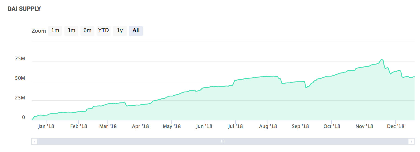This screenshot has height=152, width=420.
Task: Click the Apr '18 axis label
Action: (x=140, y=126)
